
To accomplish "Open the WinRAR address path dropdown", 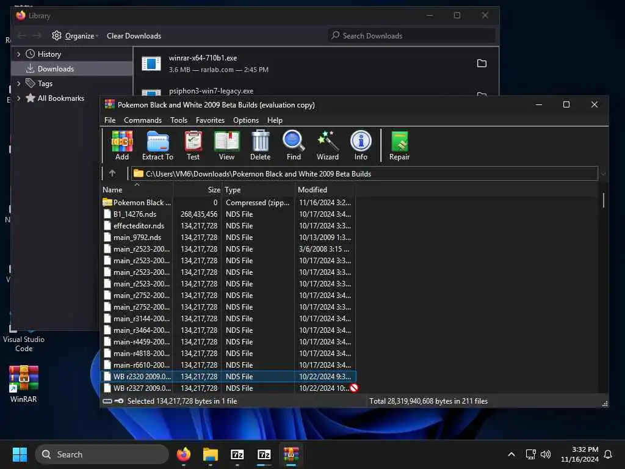I will click(x=603, y=173).
